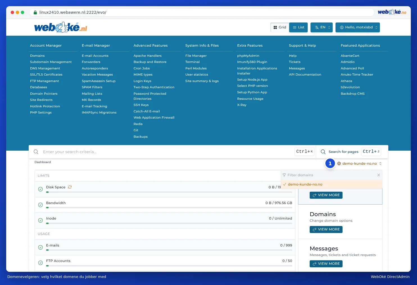
Task: Click VIEW MORE under Messages
Action: pyautogui.click(x=326, y=264)
